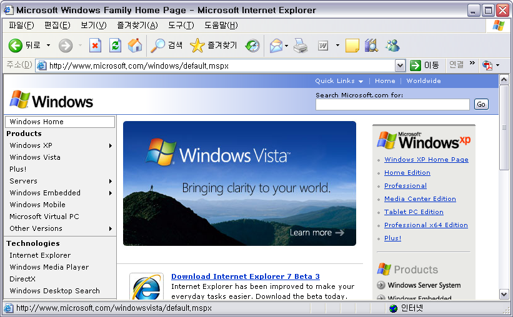Click the green Go arrow icon
The width and height of the screenshot is (513, 317).
coord(416,66)
